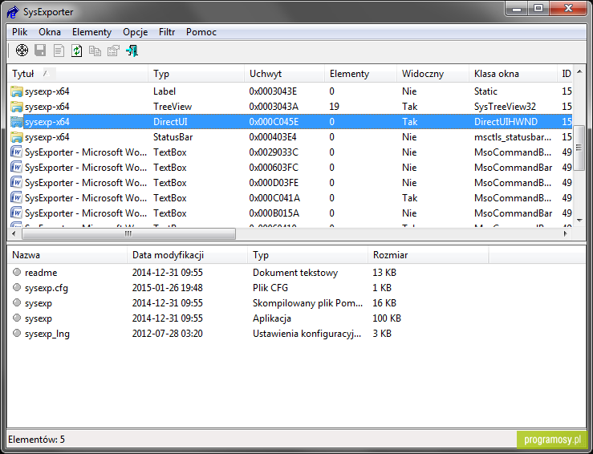Click the Word icon of row 0x000B015A
Screen dimensions: 593x454
17,213
